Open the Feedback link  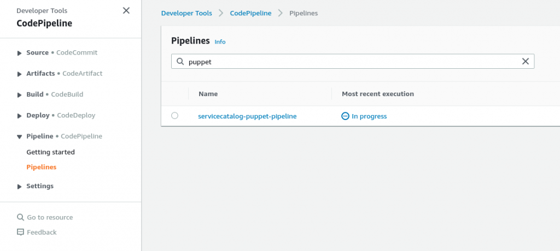pos(42,232)
